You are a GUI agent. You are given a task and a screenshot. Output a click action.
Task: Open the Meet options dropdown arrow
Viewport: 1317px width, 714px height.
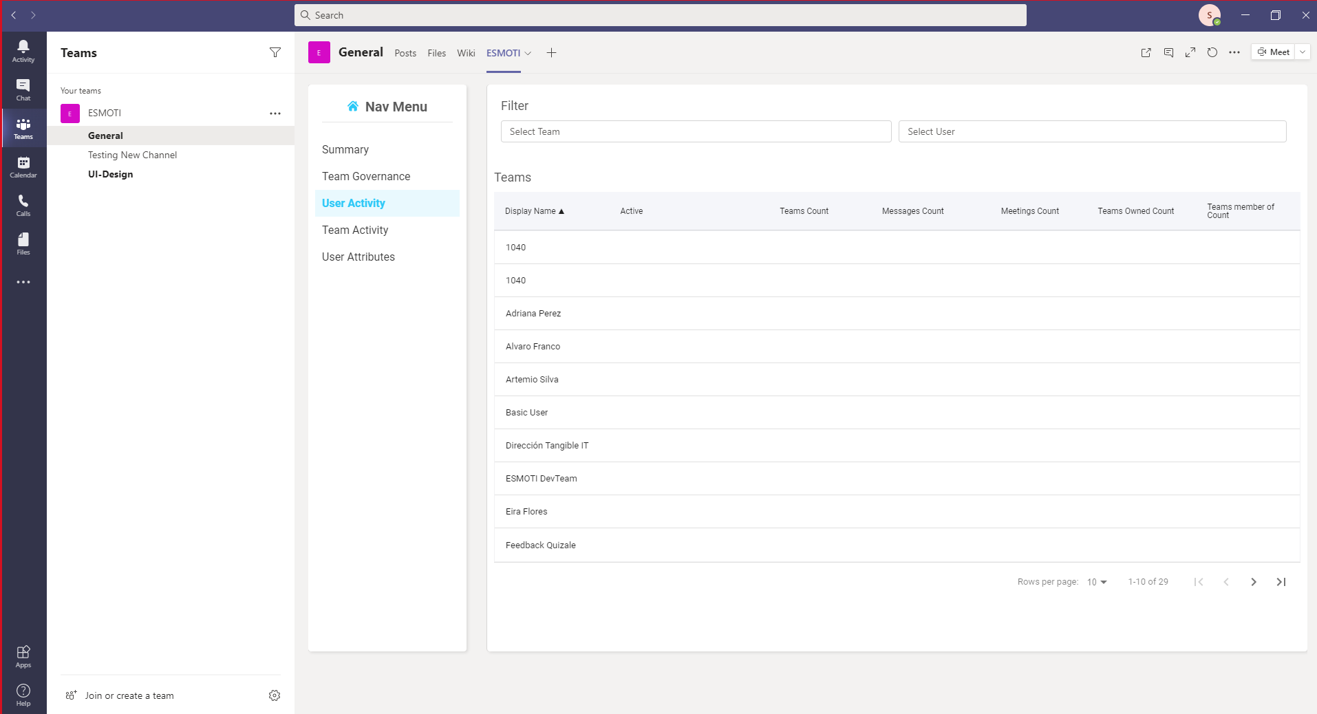[1303, 52]
